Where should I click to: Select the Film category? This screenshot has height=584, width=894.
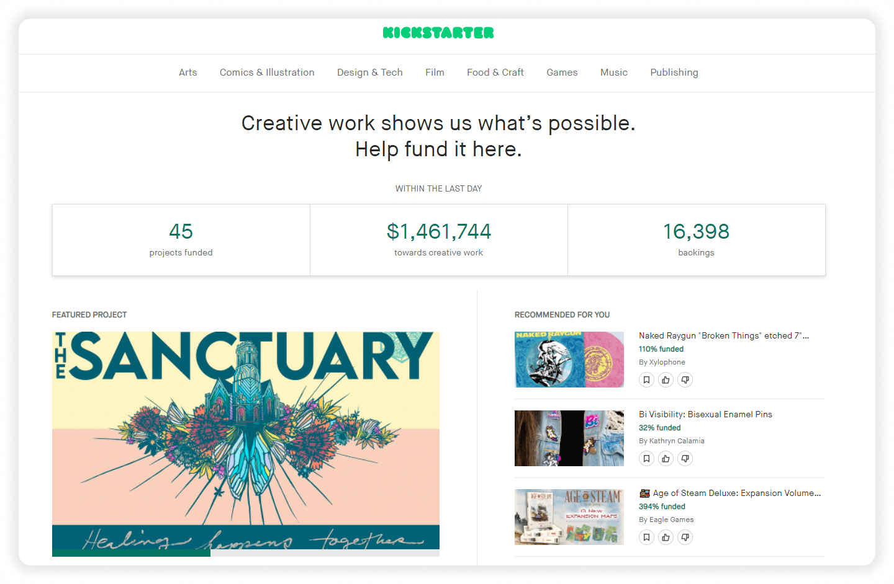(x=435, y=73)
